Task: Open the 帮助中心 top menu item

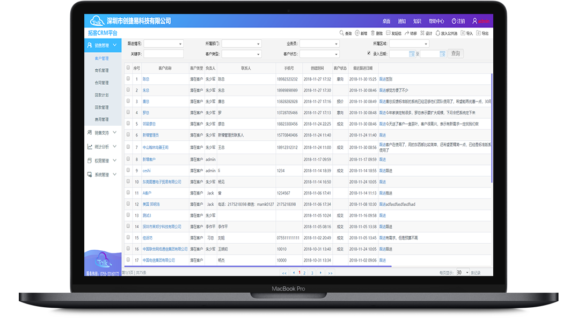Action: click(436, 21)
